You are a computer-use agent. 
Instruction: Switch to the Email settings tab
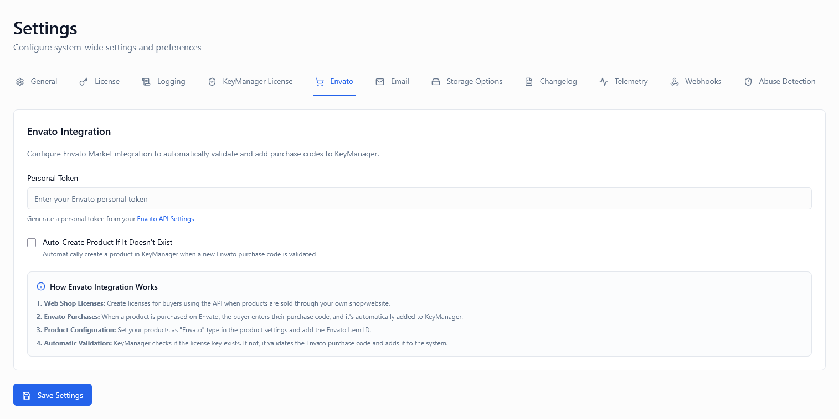coord(399,81)
